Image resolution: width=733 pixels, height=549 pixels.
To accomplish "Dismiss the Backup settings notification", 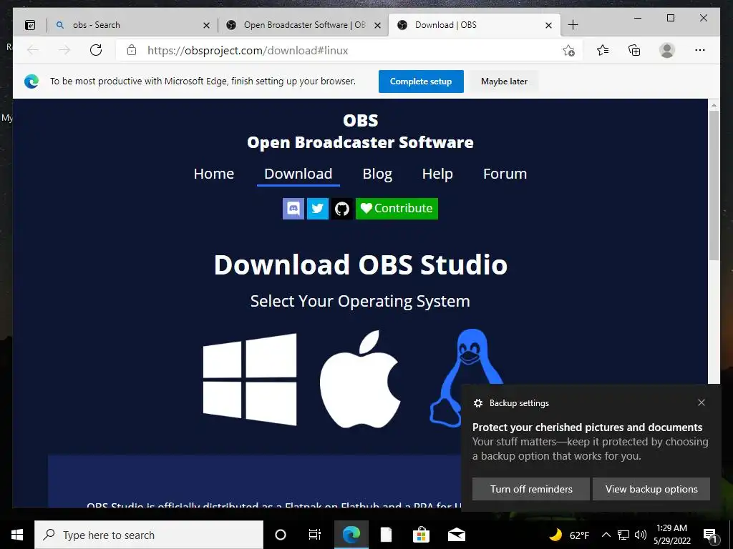I will (702, 402).
